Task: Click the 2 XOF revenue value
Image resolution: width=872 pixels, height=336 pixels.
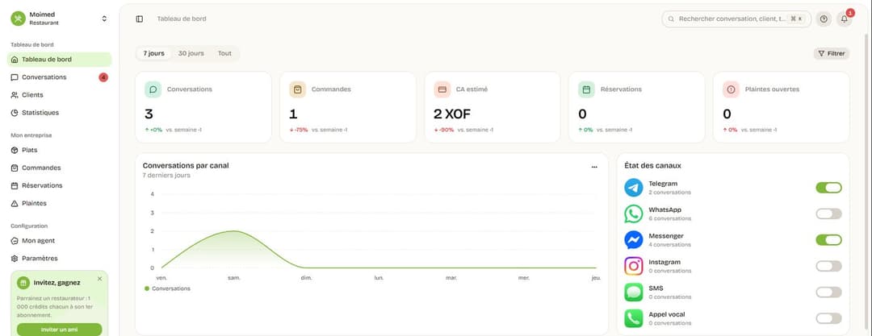Action: coord(452,114)
